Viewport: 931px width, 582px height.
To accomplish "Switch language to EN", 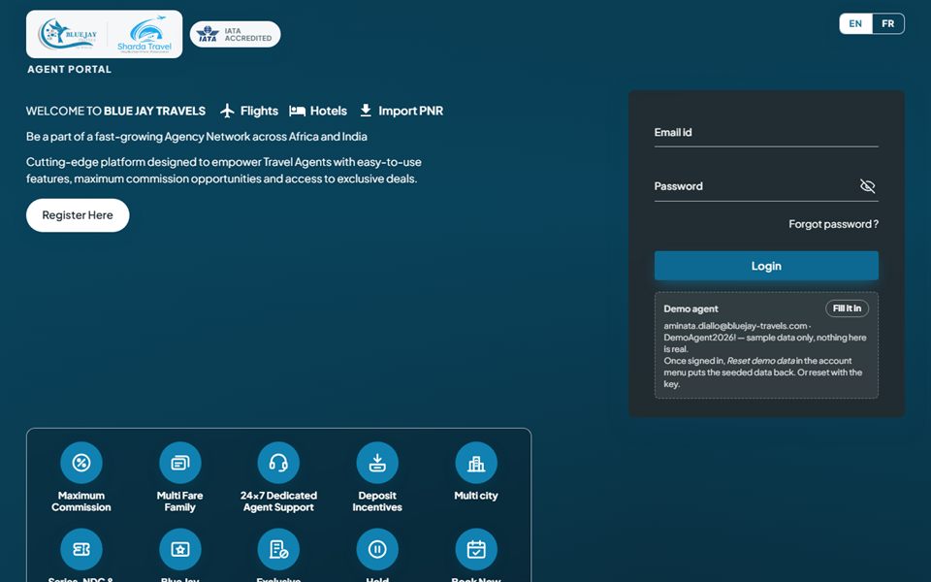I will pyautogui.click(x=855, y=23).
